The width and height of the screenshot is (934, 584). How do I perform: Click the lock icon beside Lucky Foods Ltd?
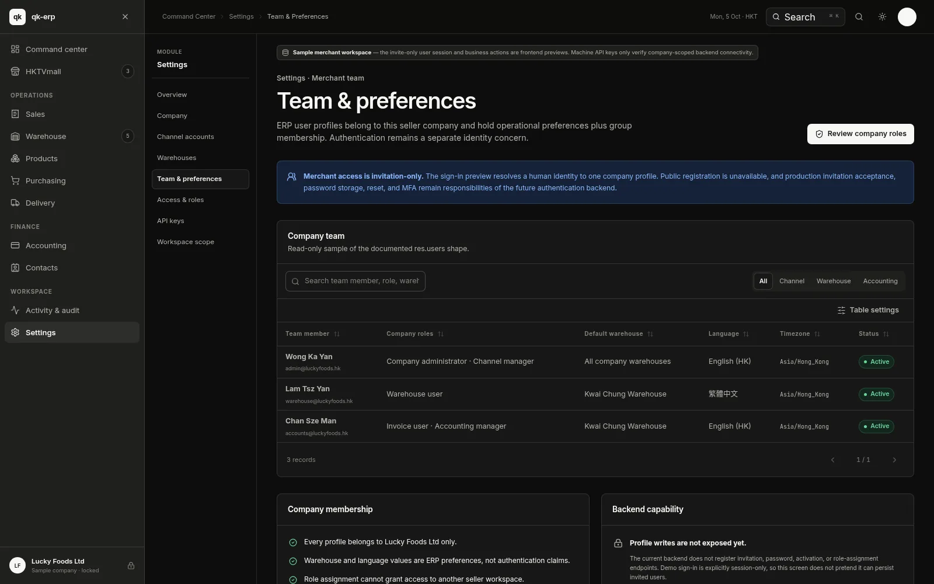coord(131,565)
